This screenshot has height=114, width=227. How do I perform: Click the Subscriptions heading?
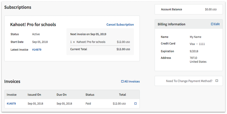click(18, 7)
